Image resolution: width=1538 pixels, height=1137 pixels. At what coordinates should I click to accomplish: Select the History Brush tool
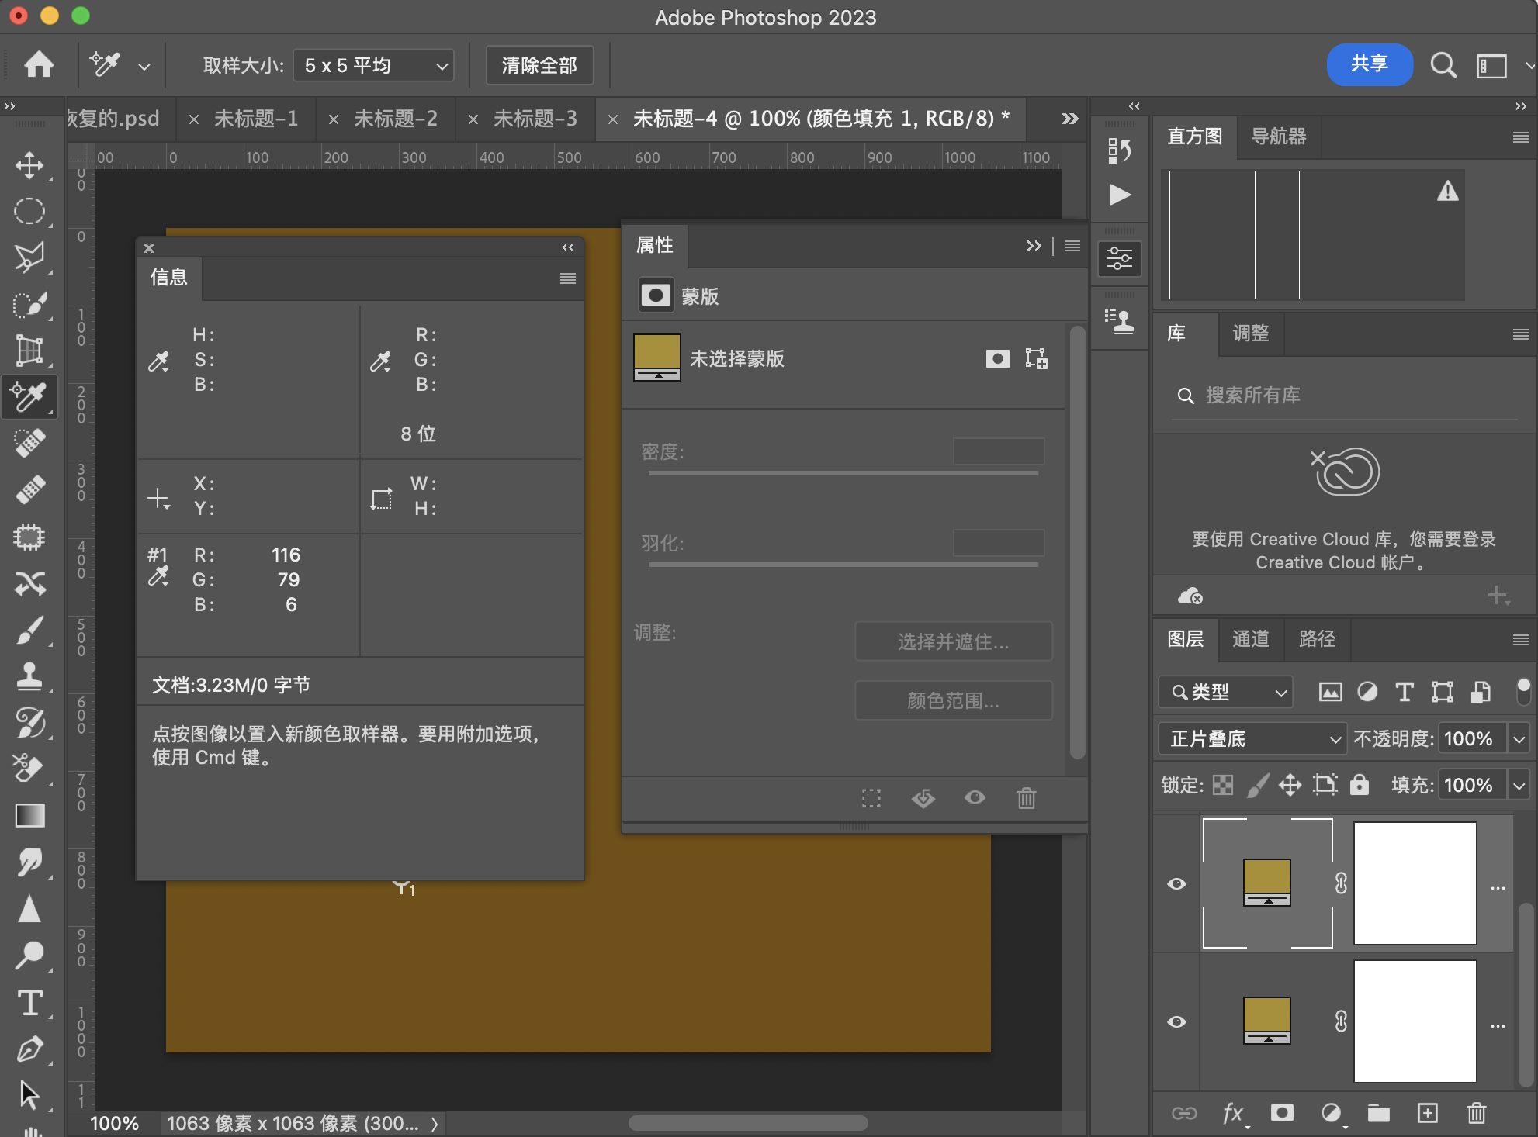pyautogui.click(x=29, y=723)
